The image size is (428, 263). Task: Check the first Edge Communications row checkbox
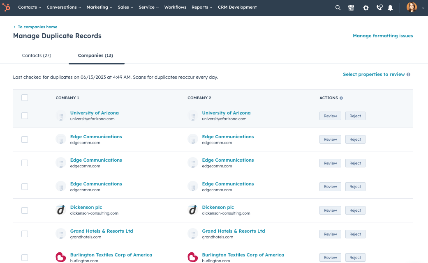(x=25, y=140)
